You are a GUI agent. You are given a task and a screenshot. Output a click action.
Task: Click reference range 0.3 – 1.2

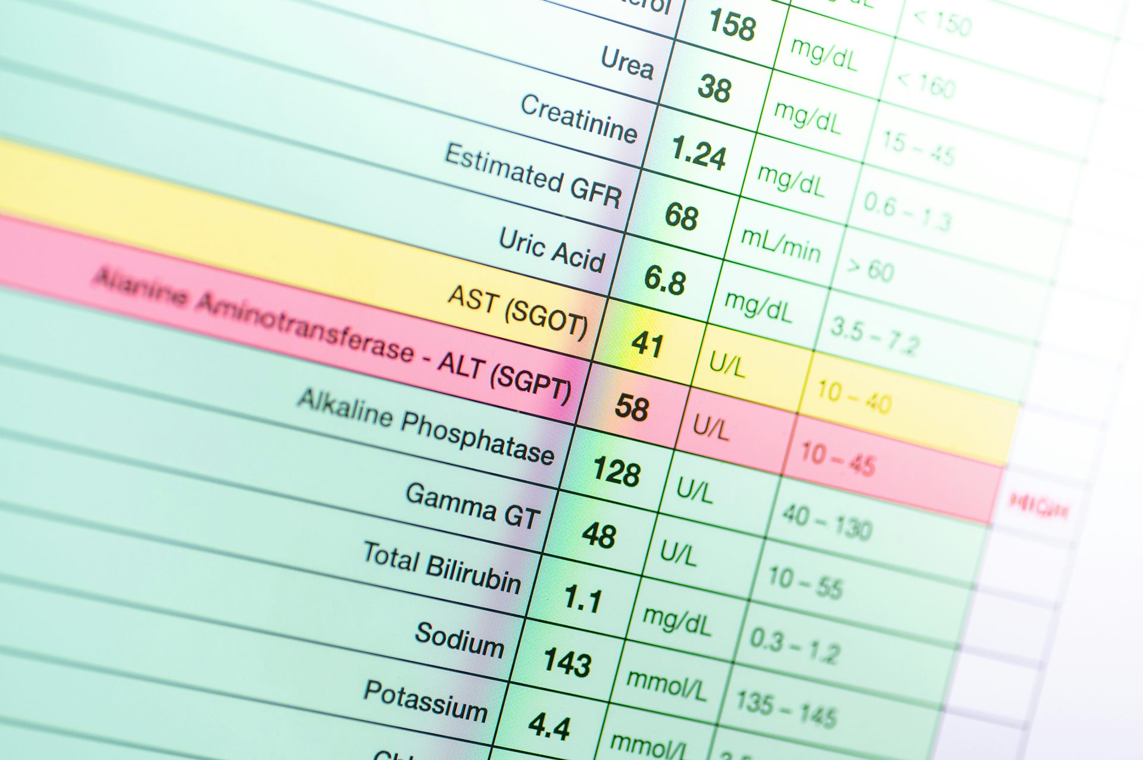coord(795,646)
